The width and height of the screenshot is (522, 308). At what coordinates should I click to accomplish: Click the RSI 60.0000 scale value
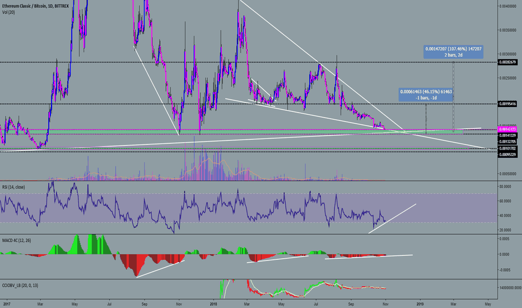click(x=505, y=201)
